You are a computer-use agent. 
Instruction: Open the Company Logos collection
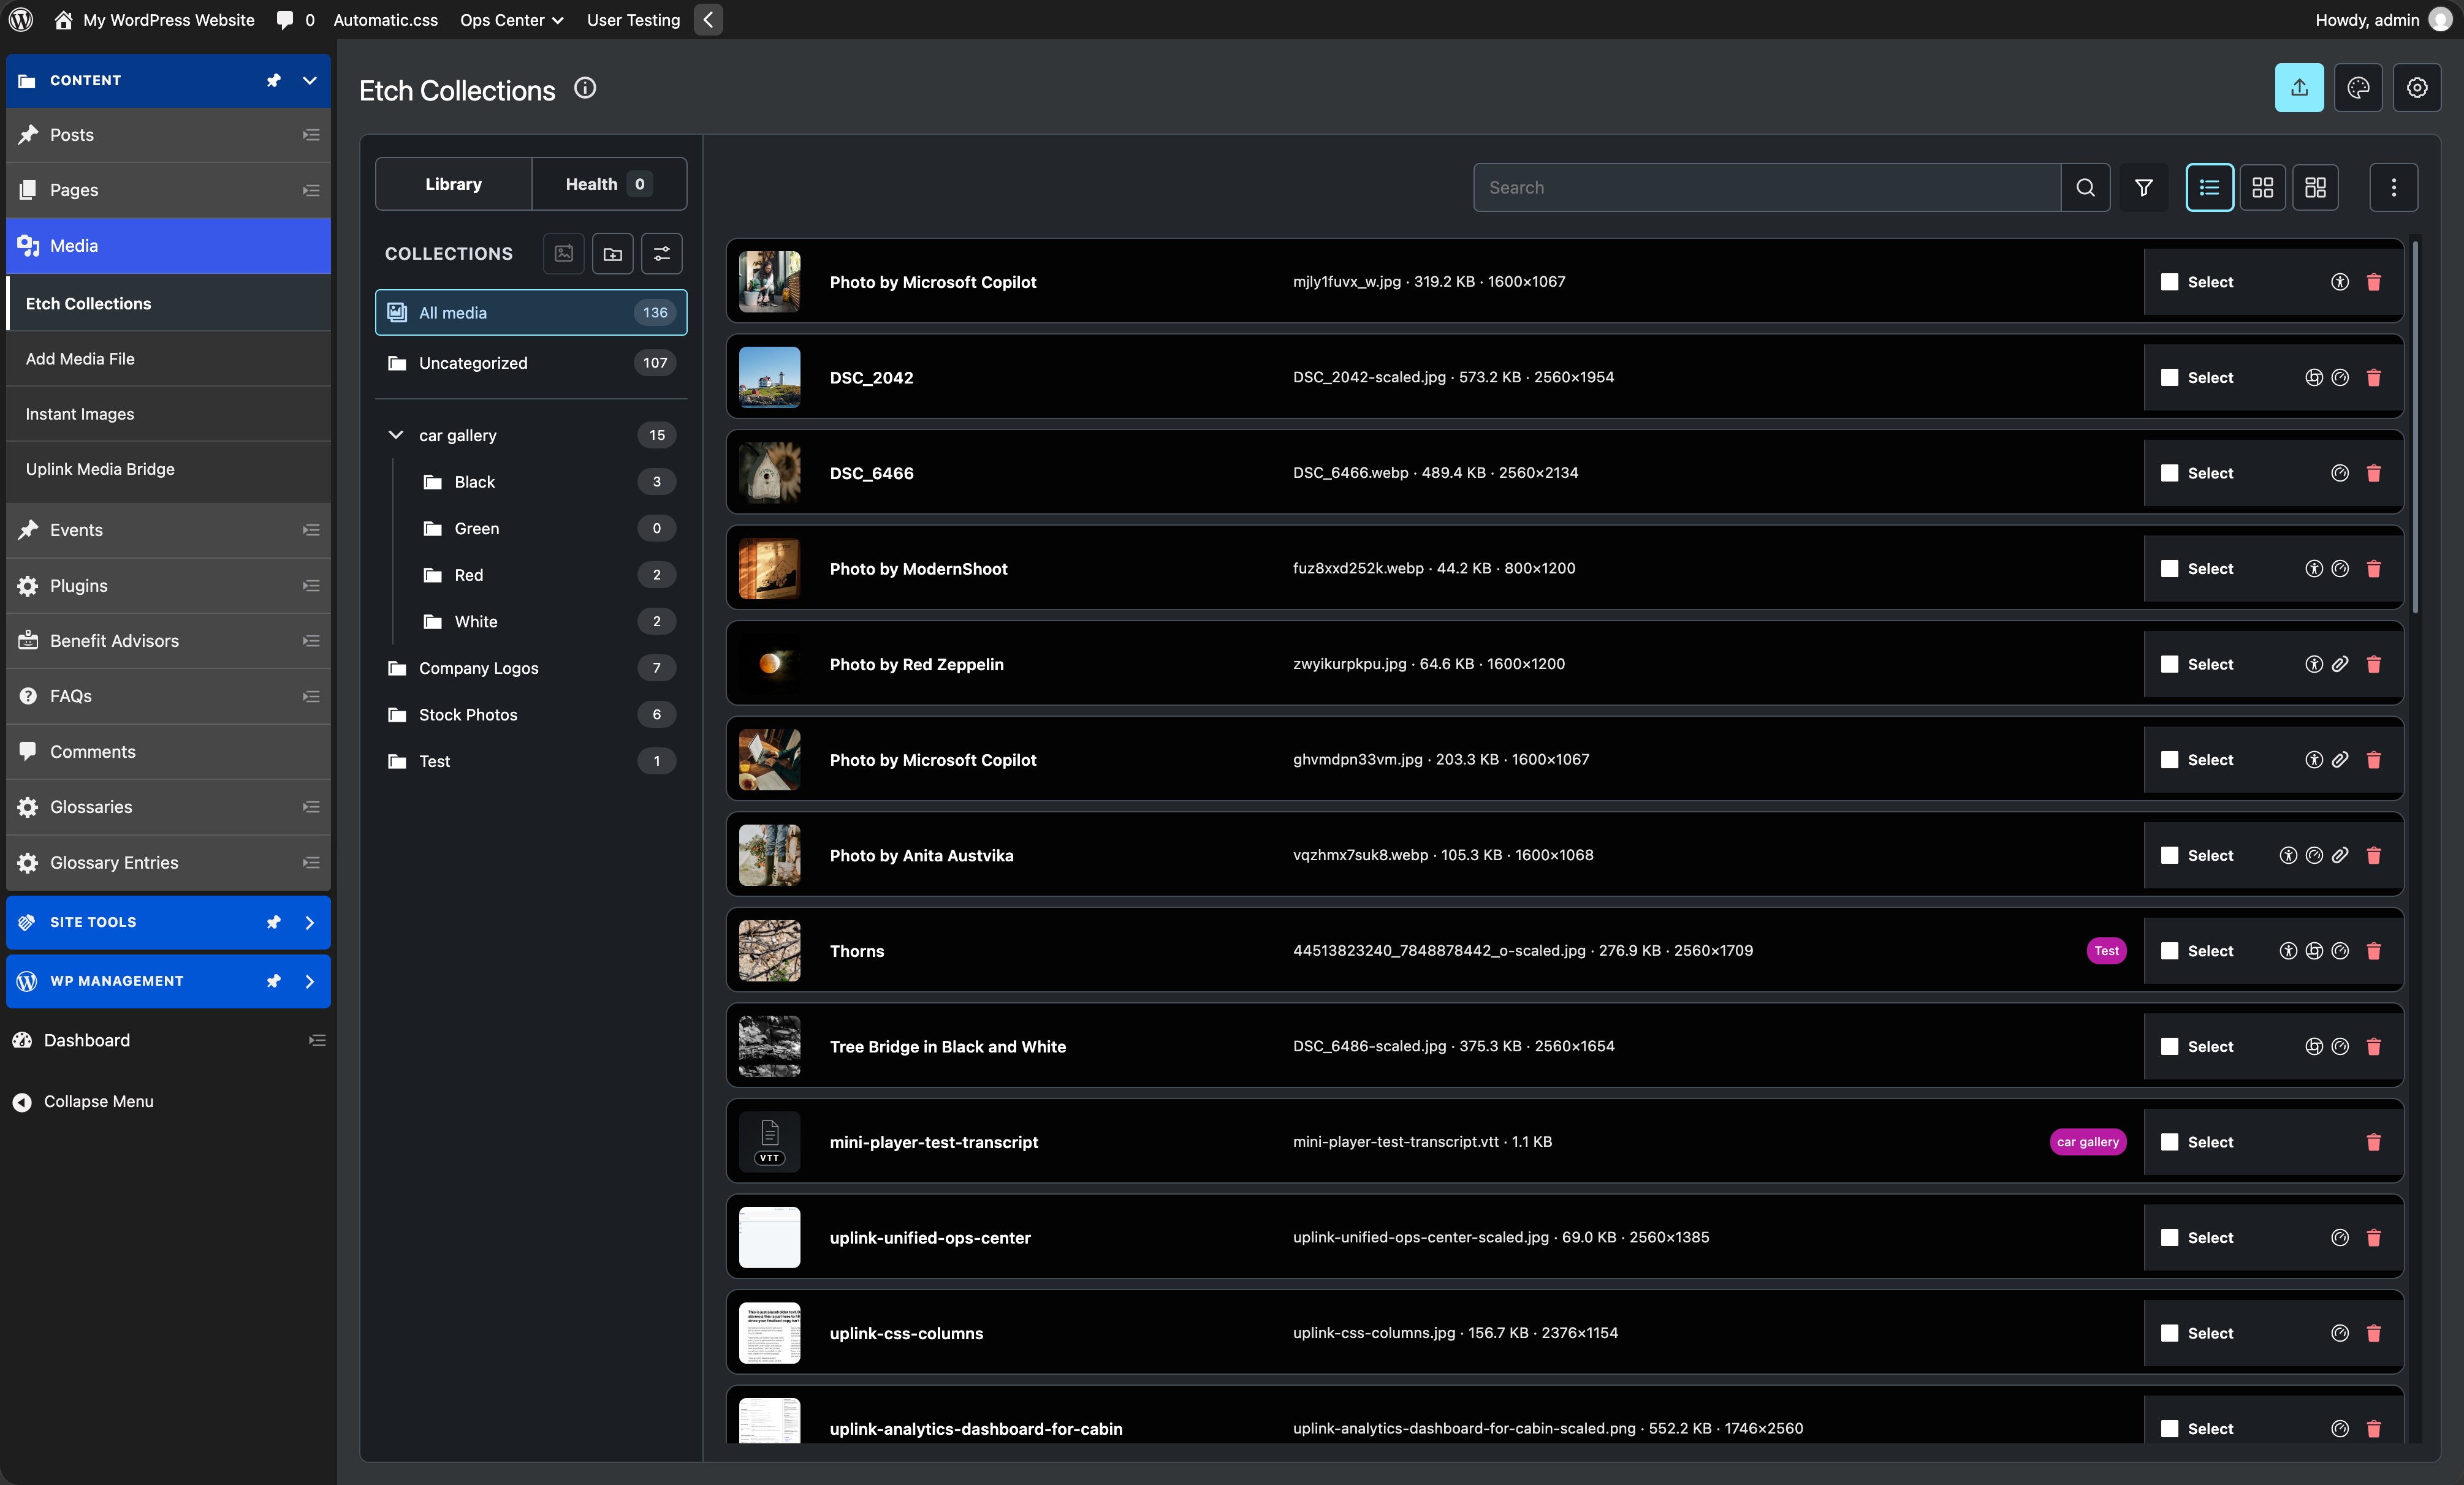pyautogui.click(x=531, y=668)
